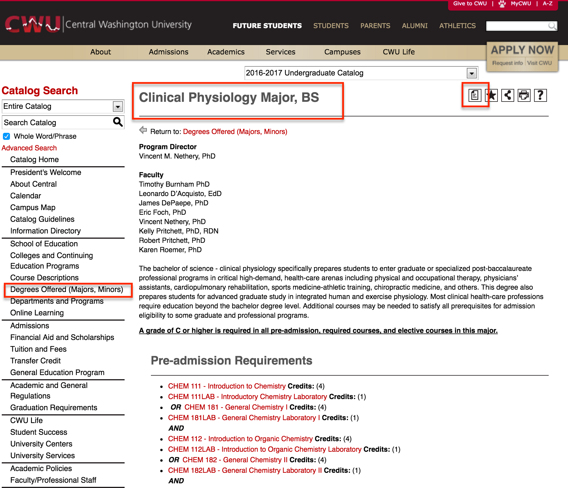The image size is (568, 488).
Task: Open the Calendar sidebar link
Action: coord(25,196)
